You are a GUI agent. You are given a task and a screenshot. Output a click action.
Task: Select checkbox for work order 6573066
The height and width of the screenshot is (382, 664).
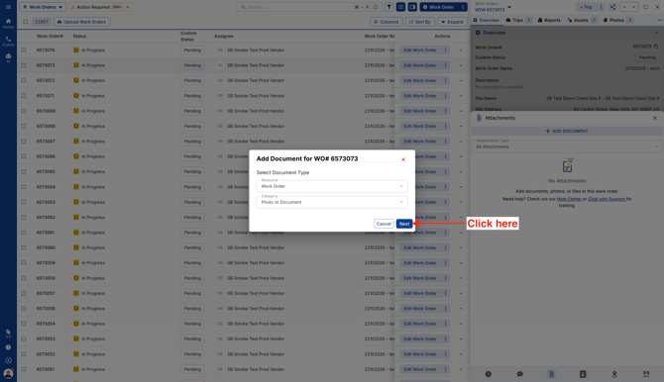pos(24,156)
